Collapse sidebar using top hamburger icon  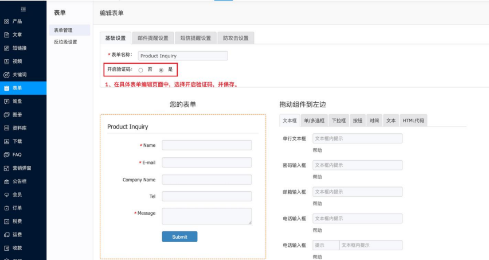click(23, 9)
